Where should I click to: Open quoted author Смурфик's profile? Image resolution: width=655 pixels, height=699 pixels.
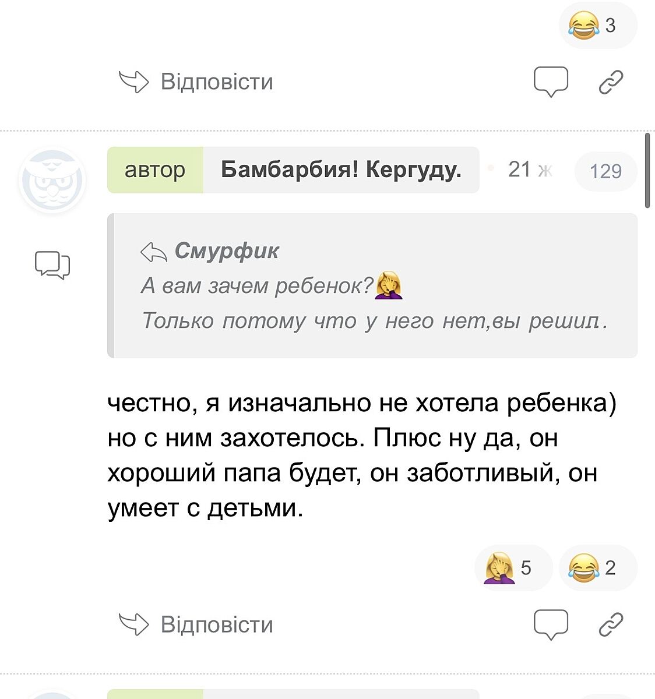pos(227,251)
